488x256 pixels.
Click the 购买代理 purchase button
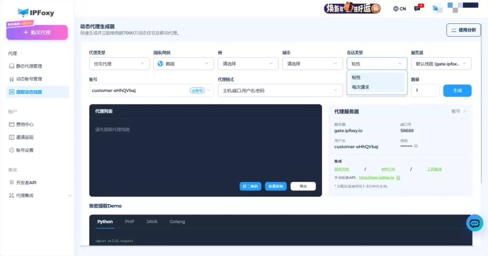click(x=37, y=32)
